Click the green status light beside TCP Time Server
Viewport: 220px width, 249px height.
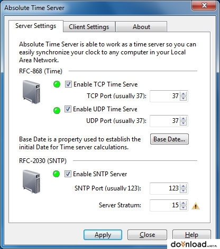coord(57,84)
